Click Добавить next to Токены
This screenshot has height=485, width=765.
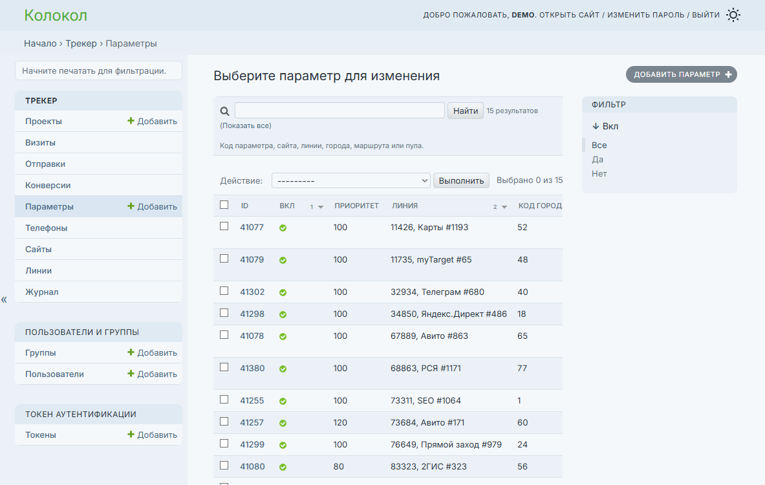click(152, 435)
